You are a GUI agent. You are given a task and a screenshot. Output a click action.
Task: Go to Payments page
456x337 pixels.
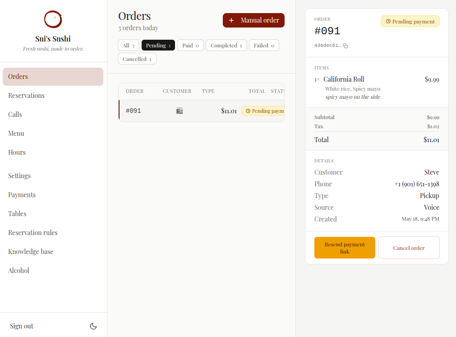point(53,195)
